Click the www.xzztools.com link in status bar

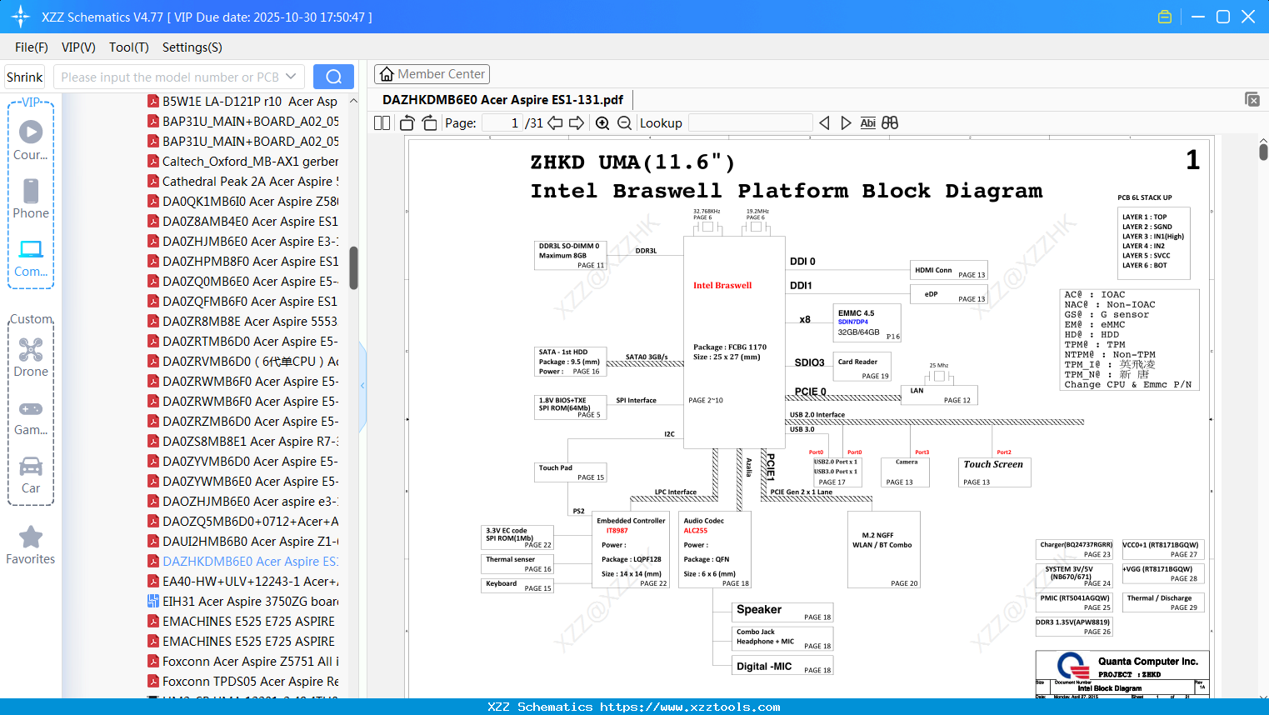pyautogui.click(x=690, y=707)
